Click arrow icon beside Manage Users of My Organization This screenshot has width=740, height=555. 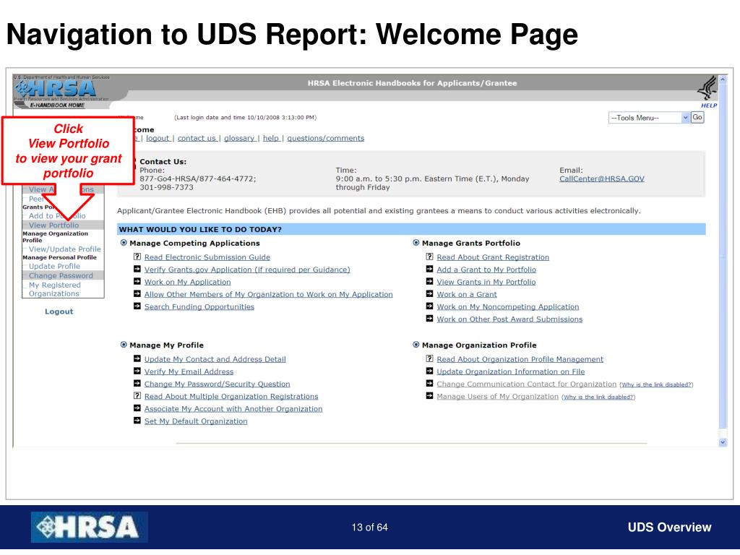click(429, 396)
